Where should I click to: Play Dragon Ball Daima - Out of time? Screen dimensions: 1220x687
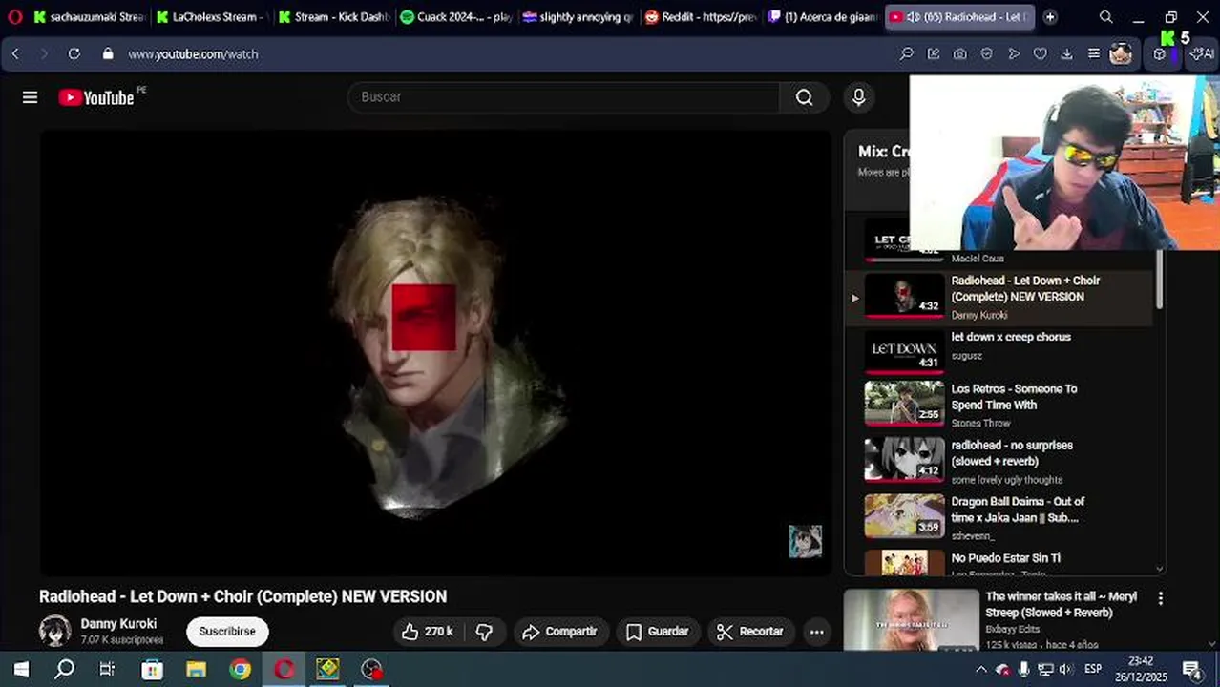tap(1018, 510)
